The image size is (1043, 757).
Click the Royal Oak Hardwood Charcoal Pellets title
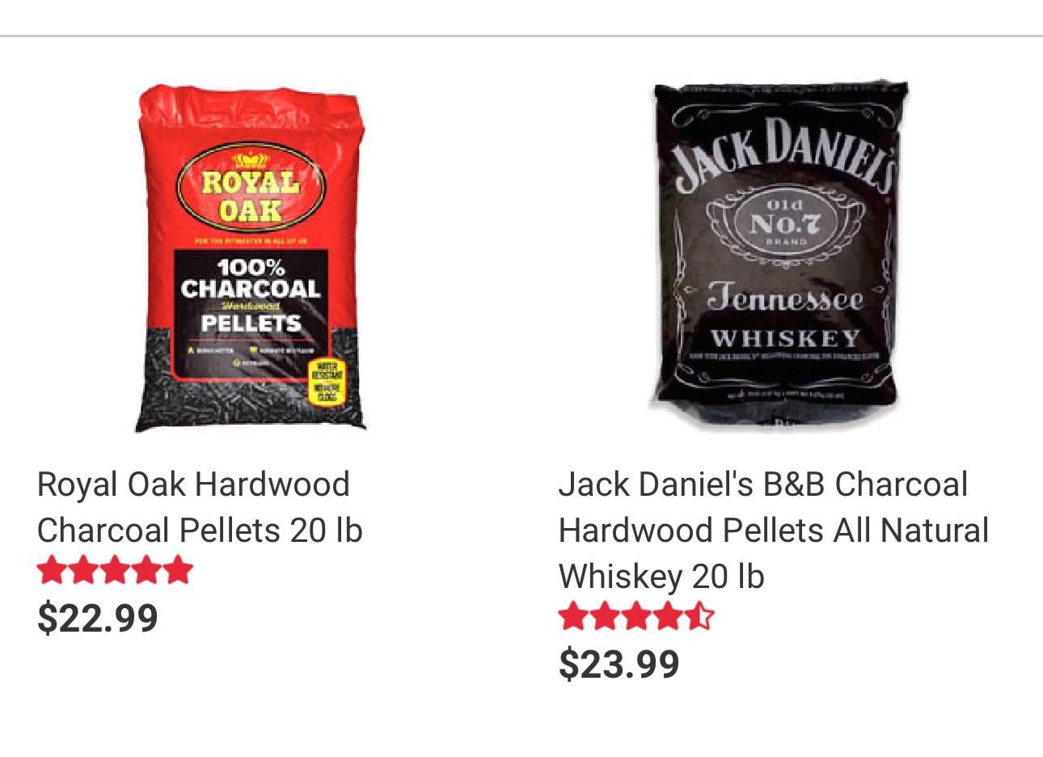pos(200,507)
